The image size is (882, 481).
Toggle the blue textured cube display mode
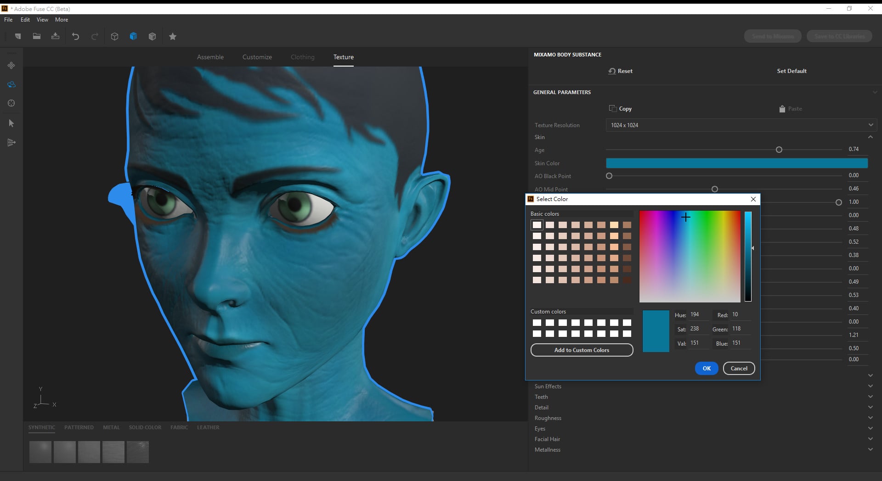[134, 36]
